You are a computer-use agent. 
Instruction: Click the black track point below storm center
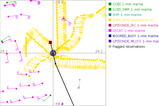55,64
